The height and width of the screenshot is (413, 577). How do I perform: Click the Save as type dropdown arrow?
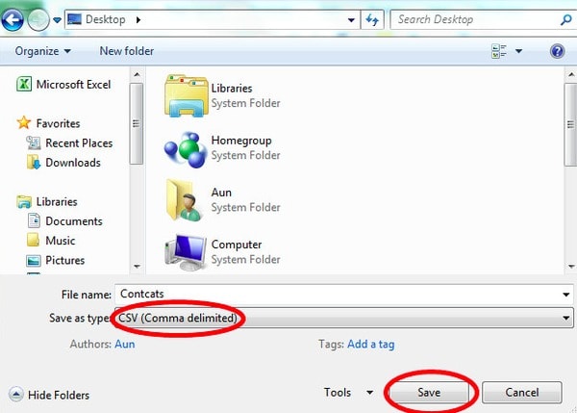pos(566,318)
